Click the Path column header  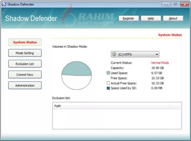111,106
